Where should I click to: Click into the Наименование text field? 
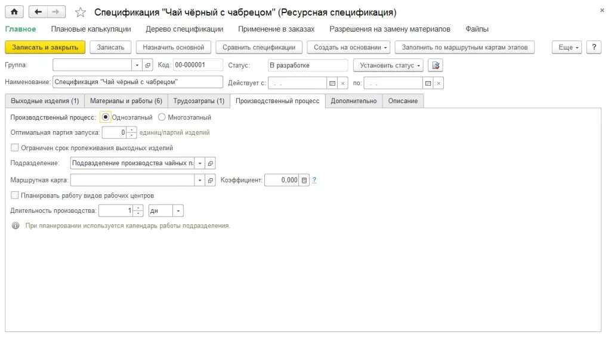(x=138, y=82)
